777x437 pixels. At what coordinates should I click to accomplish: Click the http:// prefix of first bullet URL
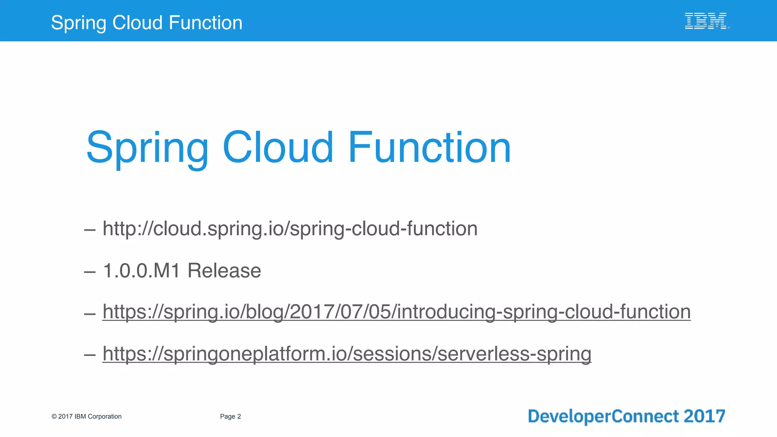click(x=127, y=229)
